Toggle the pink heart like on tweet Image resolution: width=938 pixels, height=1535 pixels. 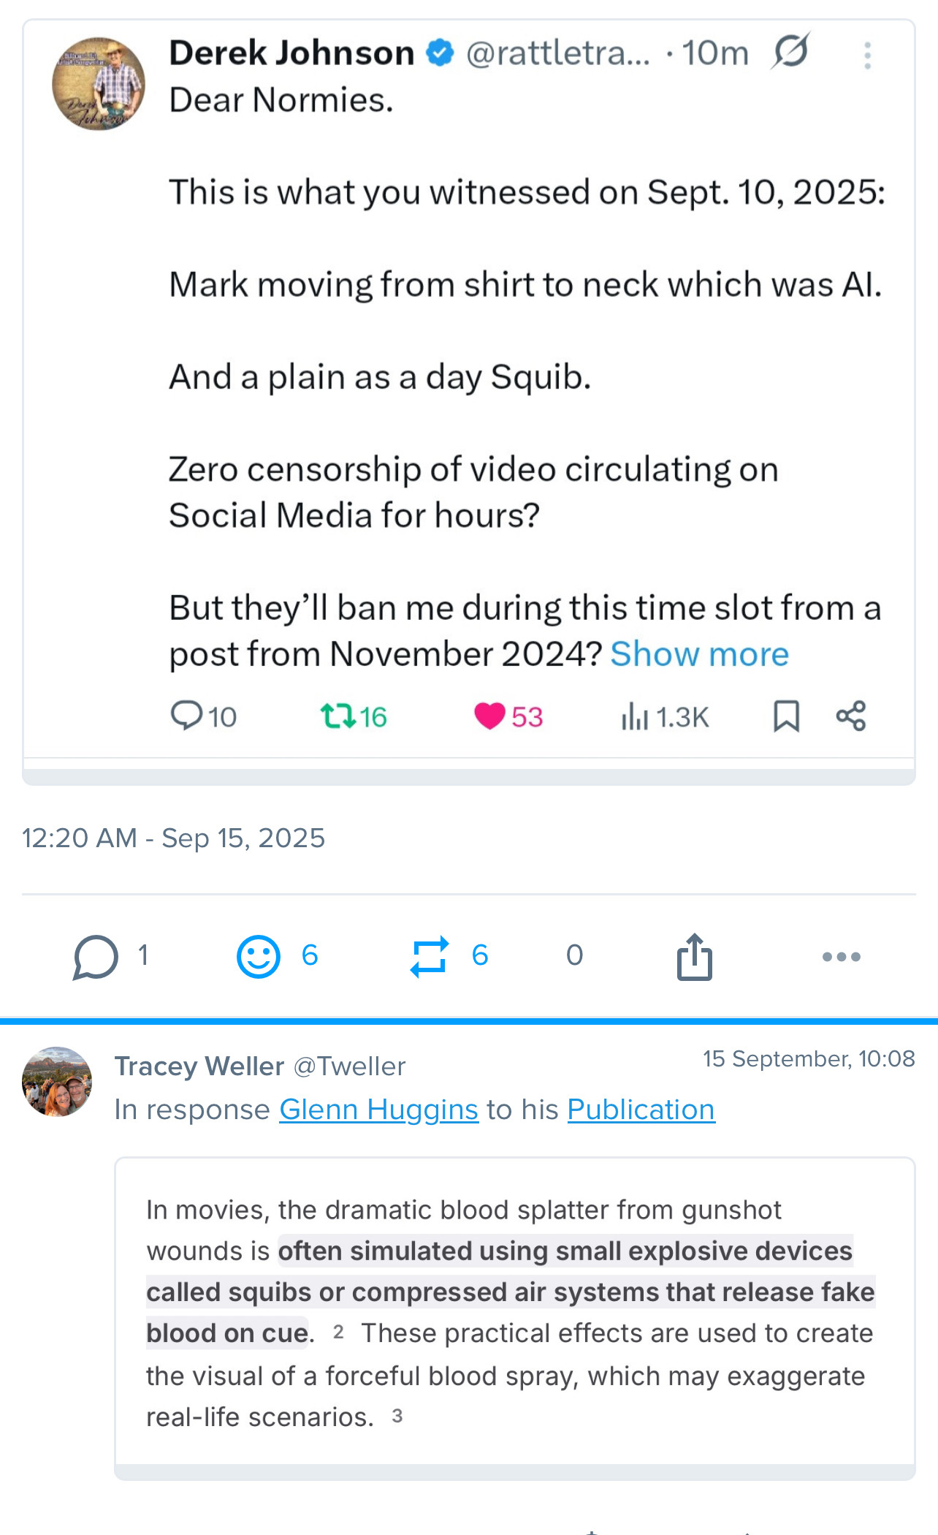point(489,716)
